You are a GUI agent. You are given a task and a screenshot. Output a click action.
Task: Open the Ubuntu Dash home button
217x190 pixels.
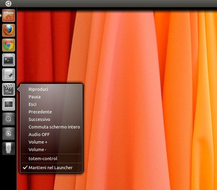8,4
